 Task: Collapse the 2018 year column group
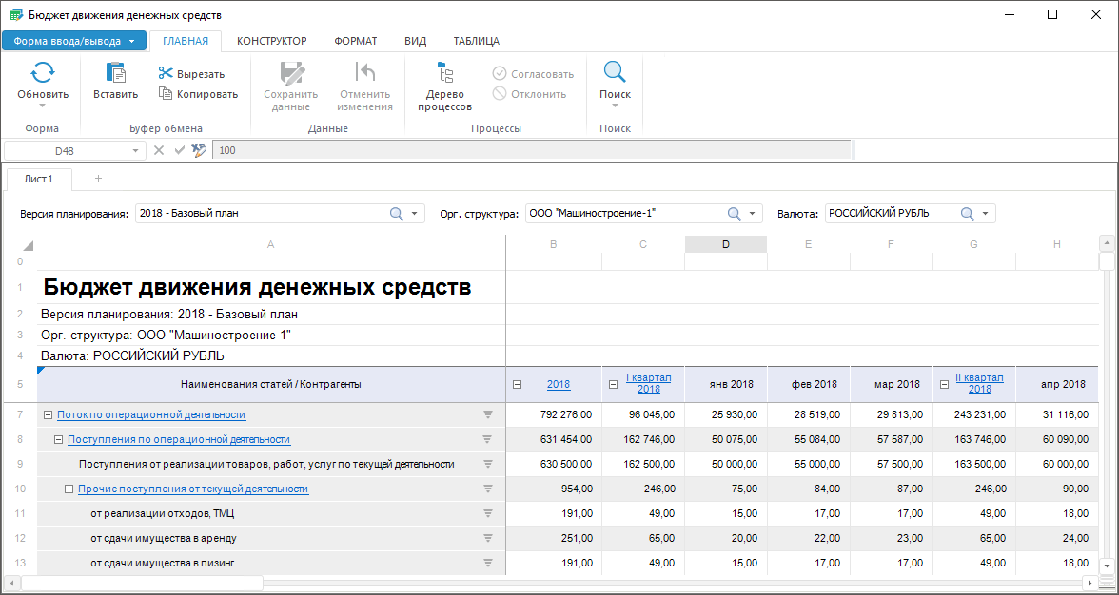click(x=518, y=385)
